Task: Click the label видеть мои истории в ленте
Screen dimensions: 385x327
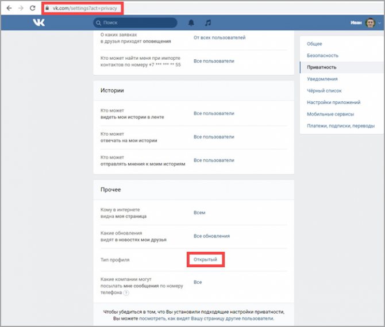Action: point(132,117)
